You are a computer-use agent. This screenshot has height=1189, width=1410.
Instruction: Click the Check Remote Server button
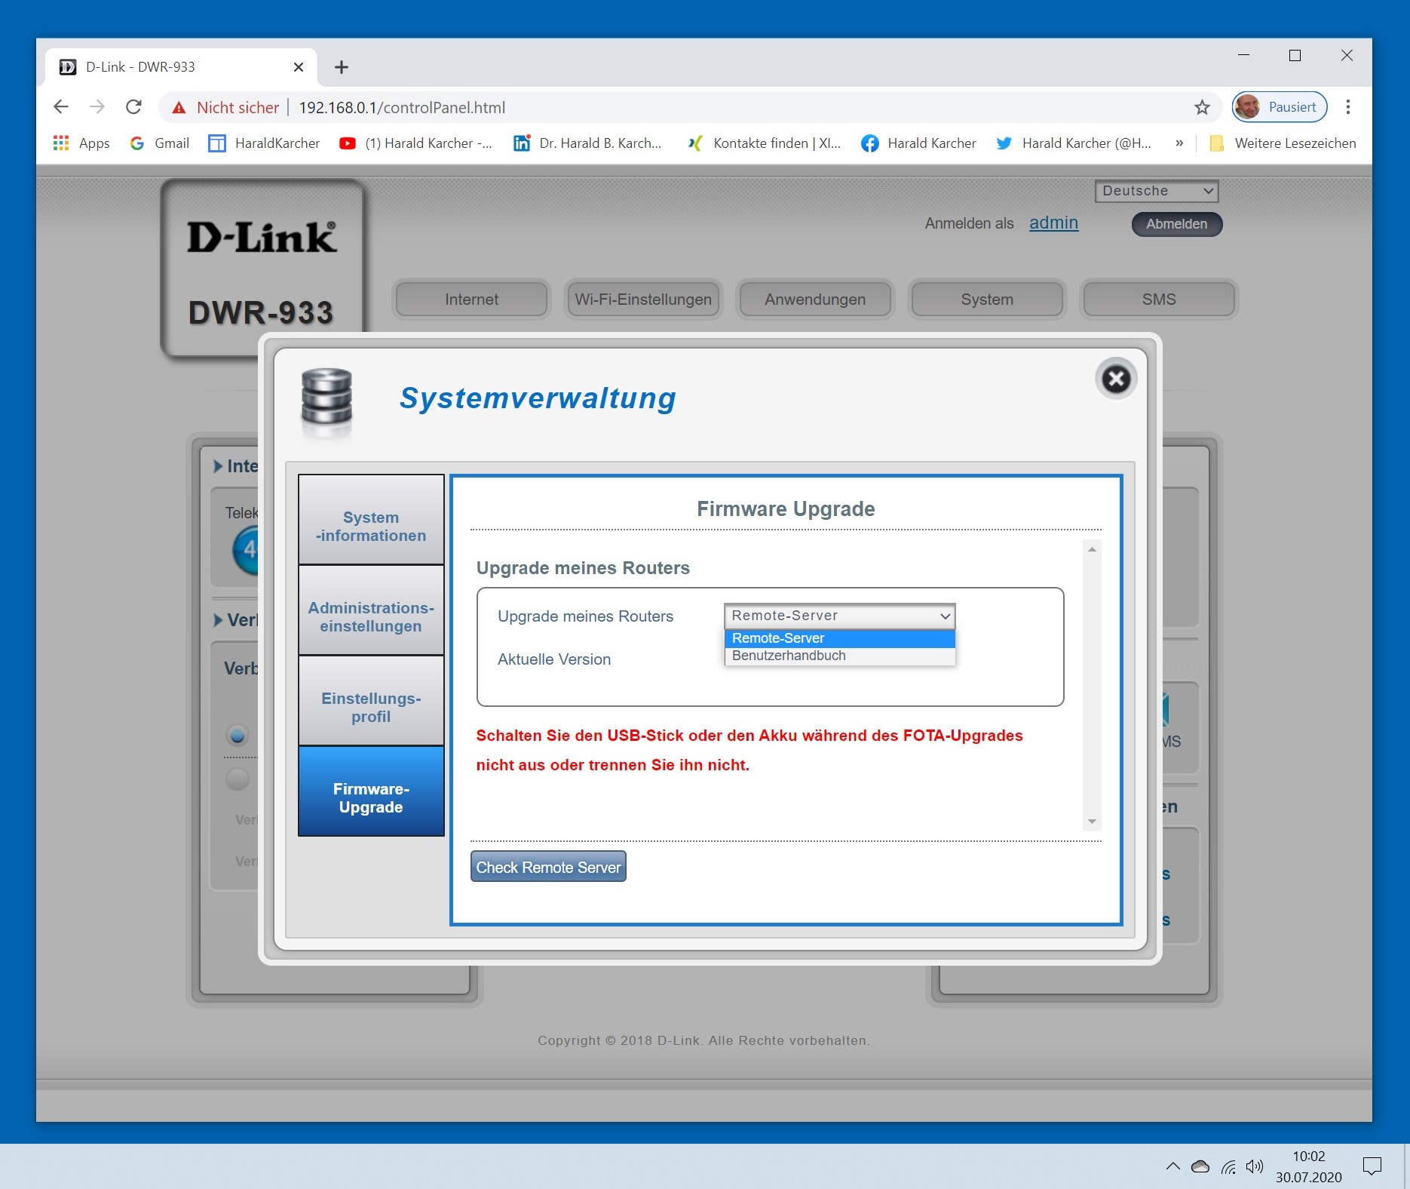[x=548, y=867]
